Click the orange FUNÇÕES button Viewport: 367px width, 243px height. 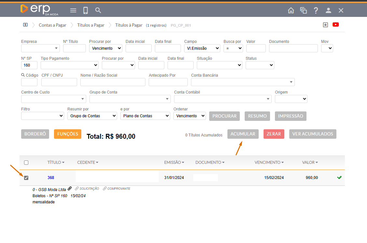[x=68, y=134]
